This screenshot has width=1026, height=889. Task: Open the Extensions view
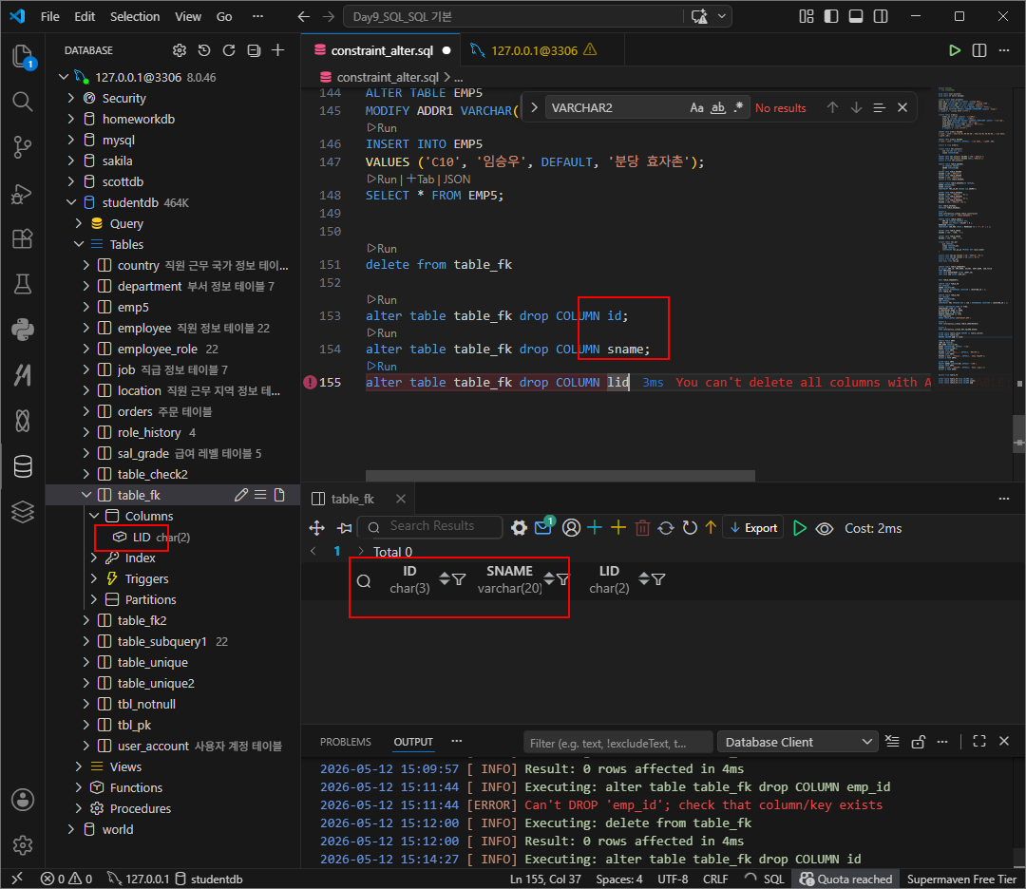tap(22, 238)
